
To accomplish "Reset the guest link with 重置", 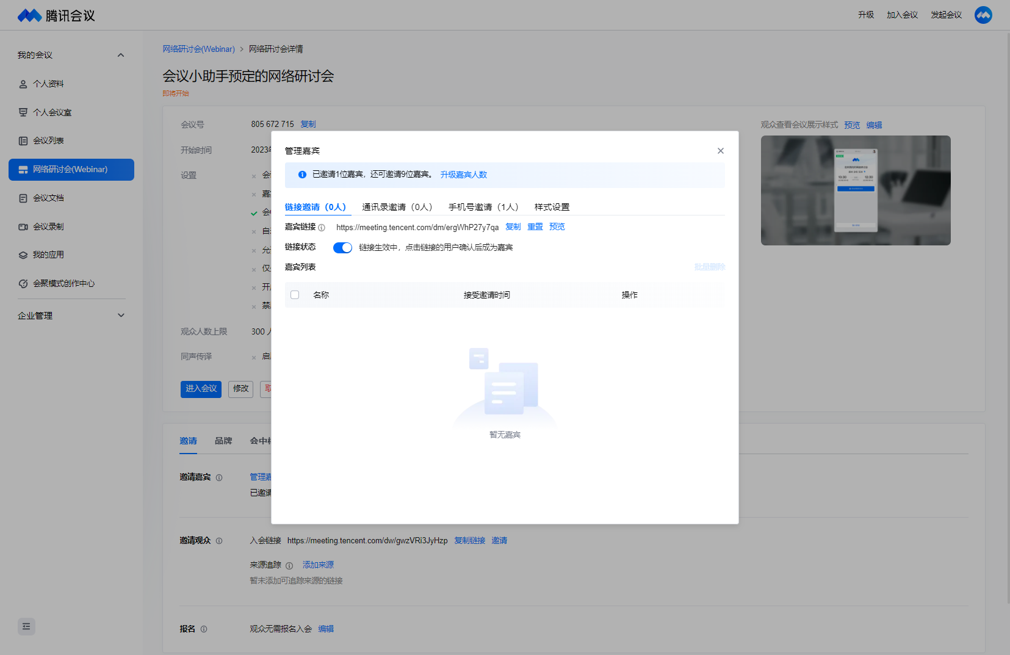I will 535,226.
